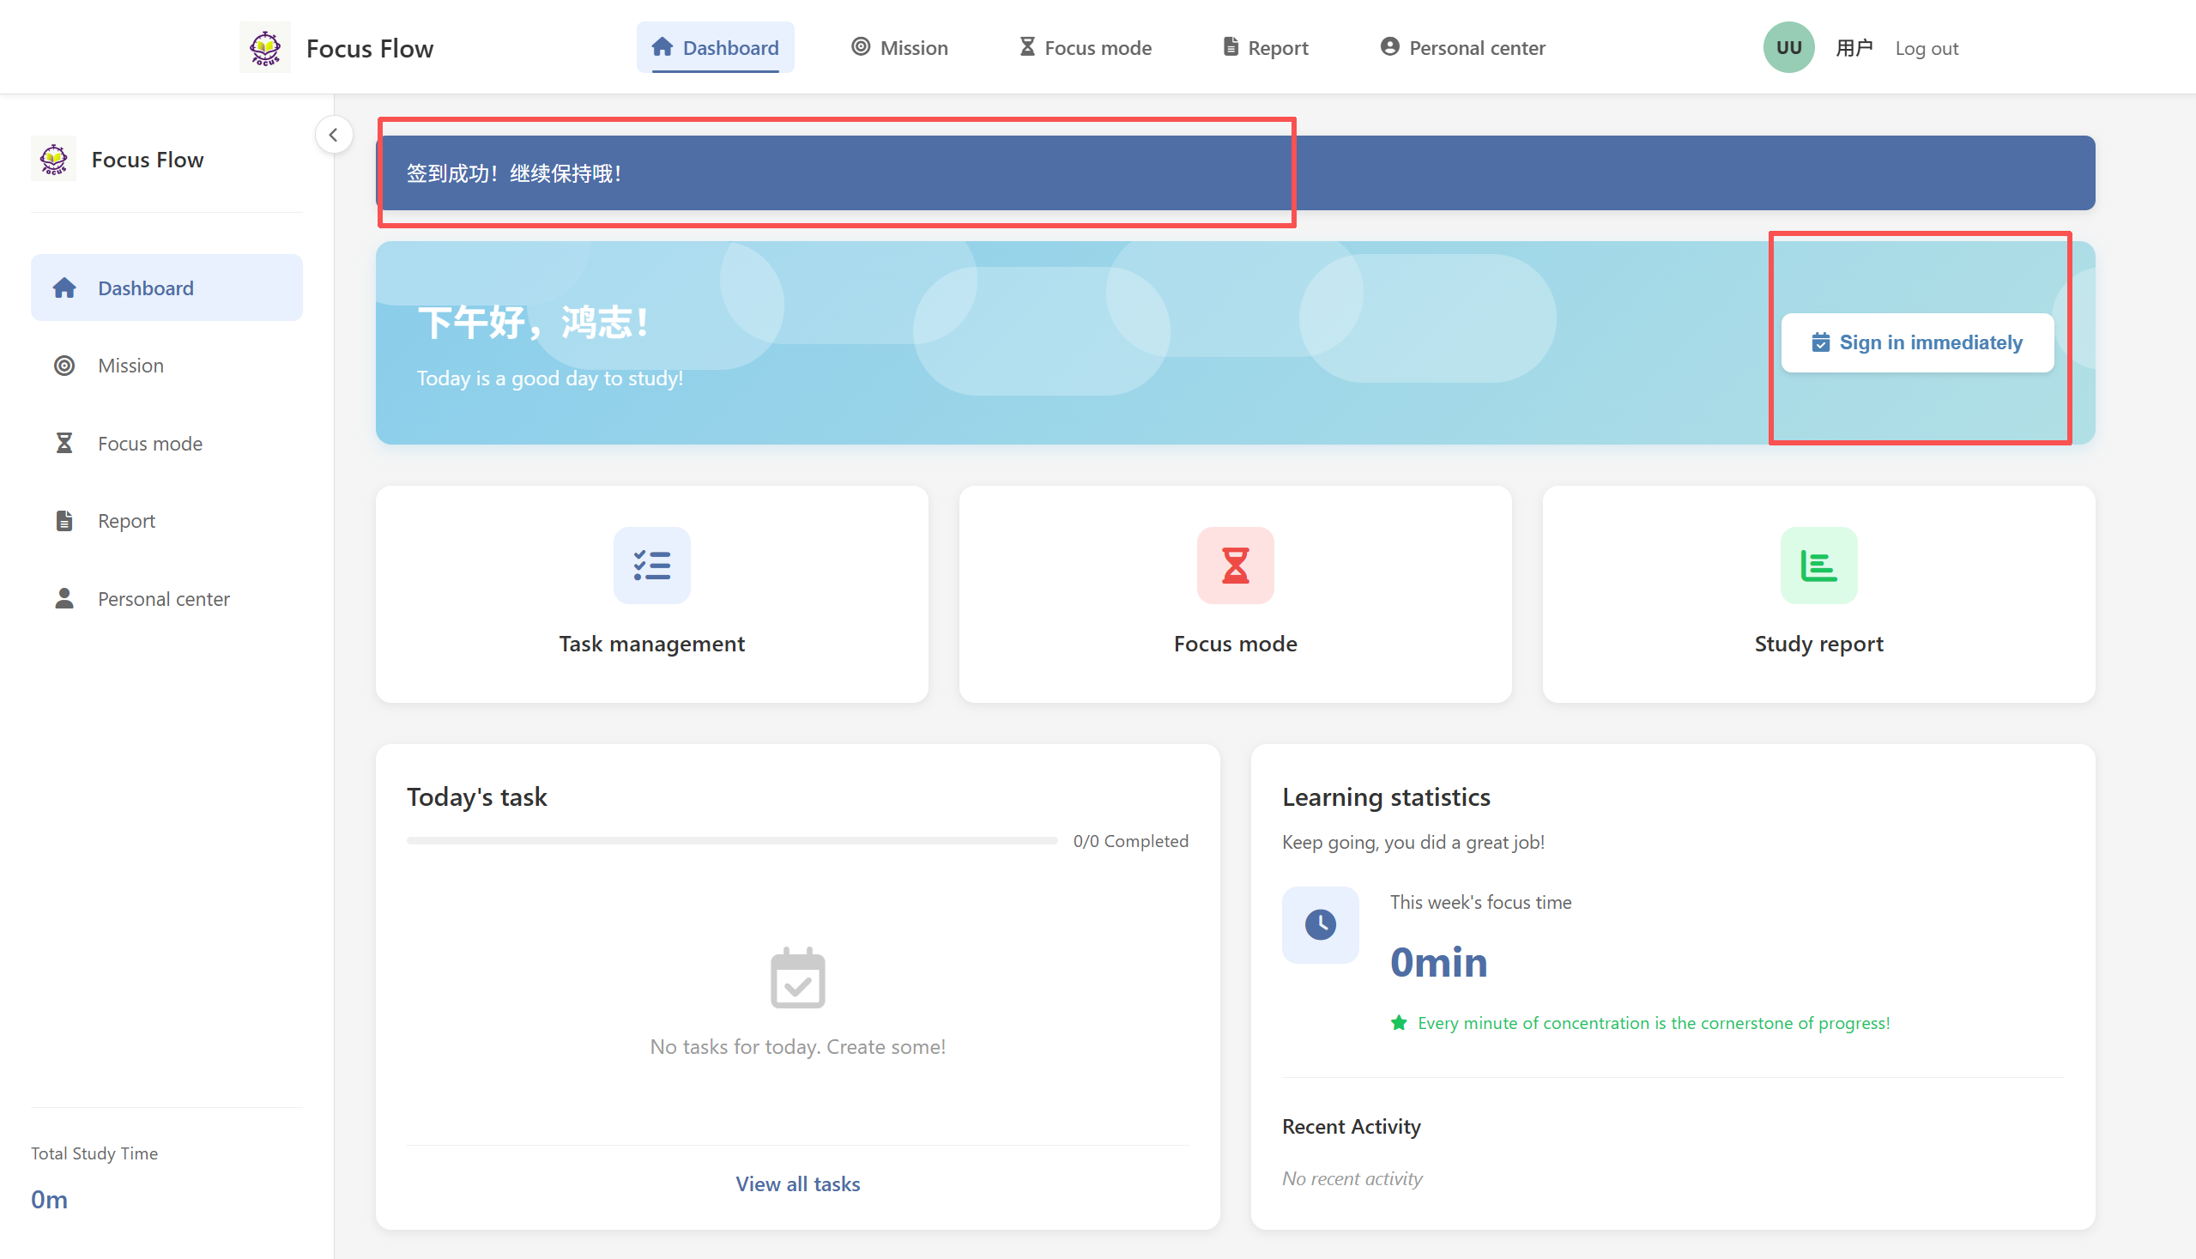
Task: Open Focus mode from the sidebar
Action: pos(149,444)
